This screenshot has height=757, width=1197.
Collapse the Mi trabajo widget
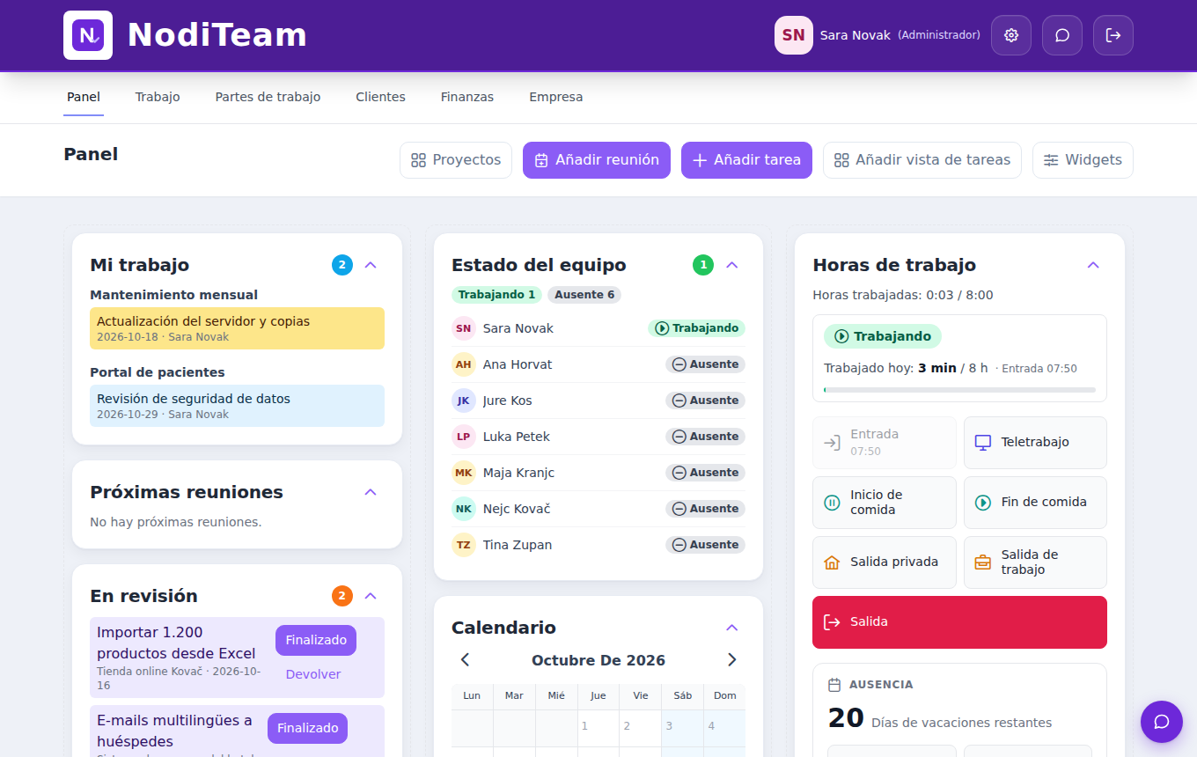coord(371,265)
